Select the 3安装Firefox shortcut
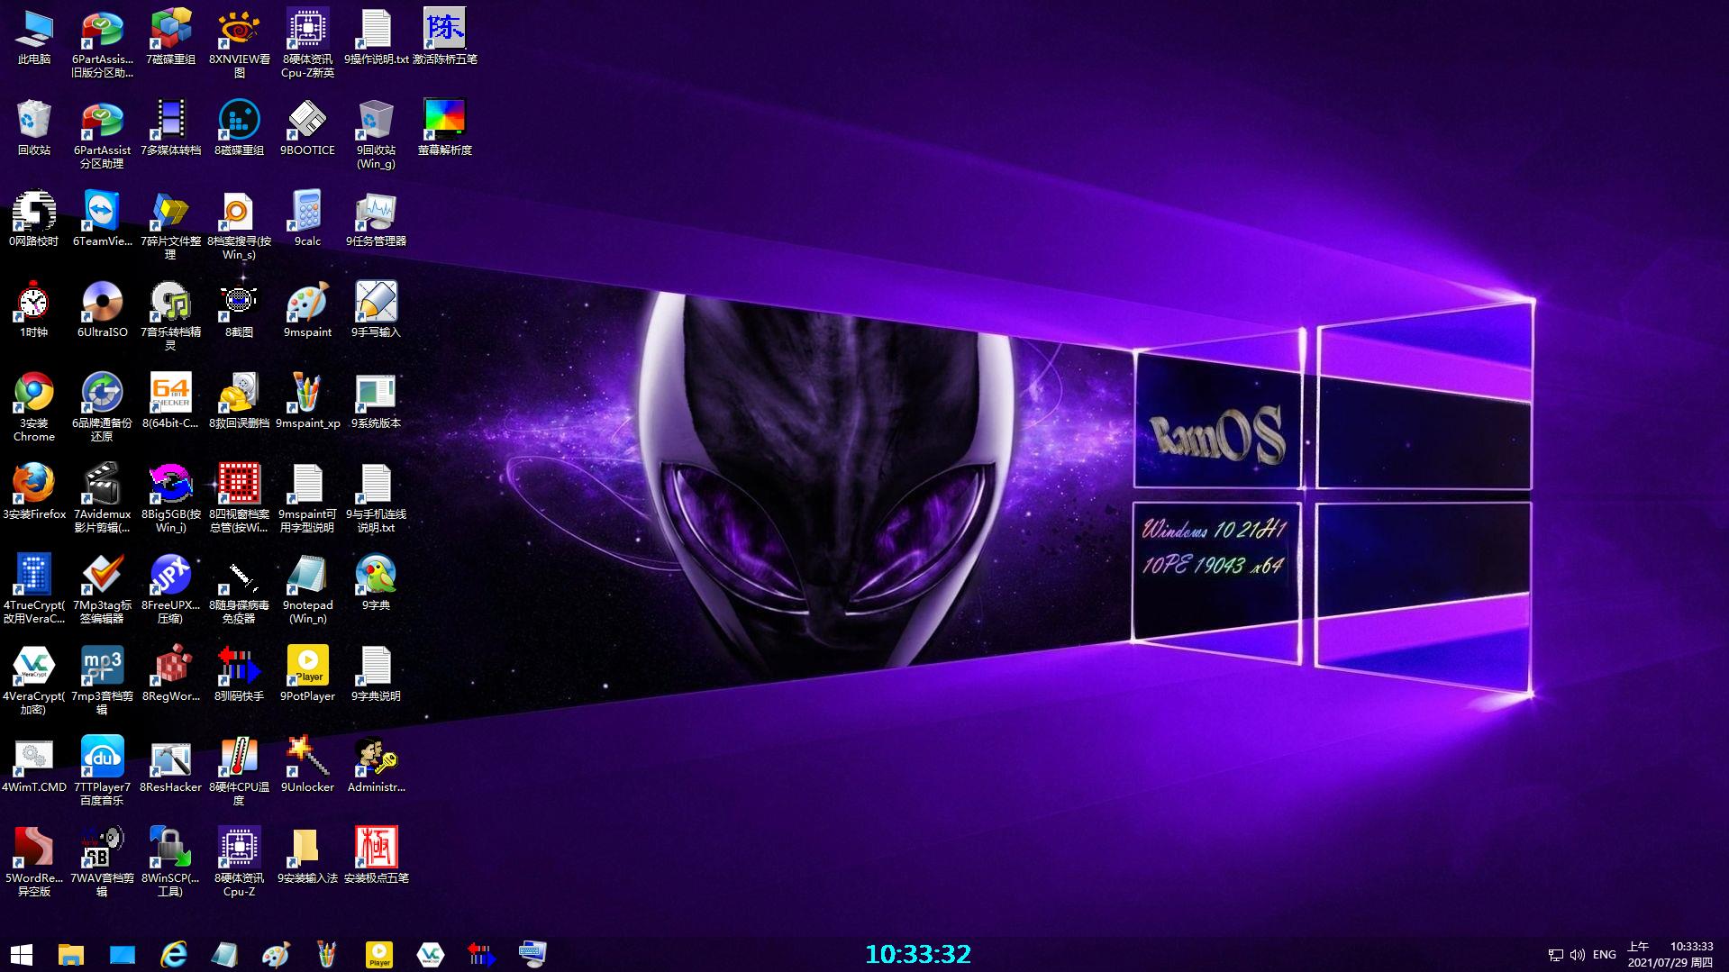The image size is (1729, 972). (34, 493)
